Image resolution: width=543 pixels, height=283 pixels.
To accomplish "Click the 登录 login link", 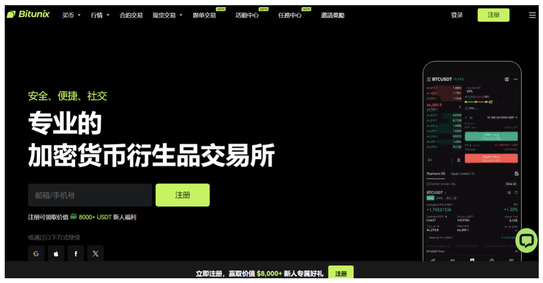I will (x=457, y=15).
